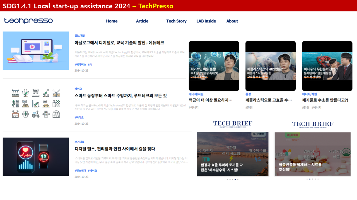Click the techpresso logo
357x200 pixels.
point(28,21)
